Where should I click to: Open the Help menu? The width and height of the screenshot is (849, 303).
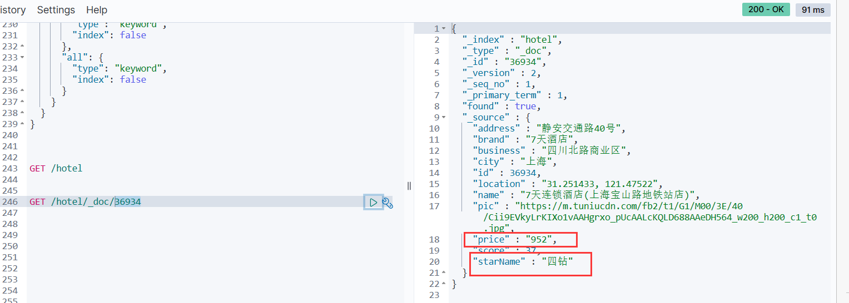(97, 10)
